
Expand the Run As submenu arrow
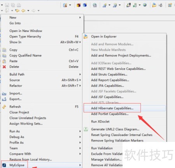click(80, 131)
